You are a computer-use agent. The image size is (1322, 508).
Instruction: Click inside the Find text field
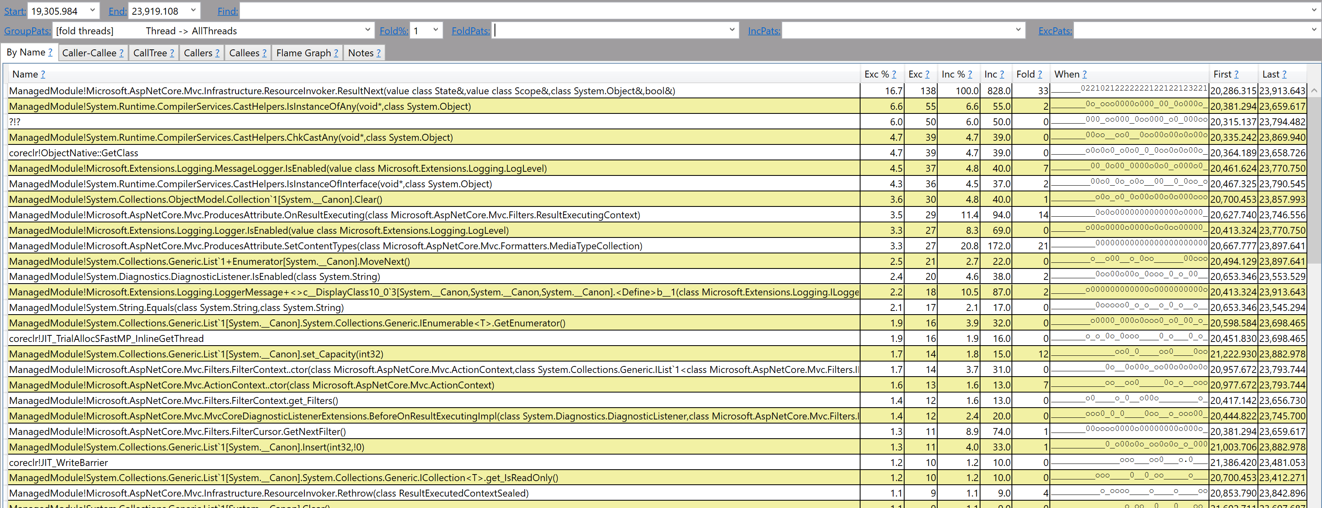770,11
